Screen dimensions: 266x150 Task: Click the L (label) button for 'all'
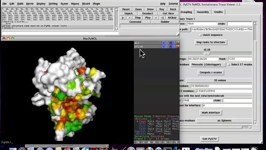pos(174,43)
